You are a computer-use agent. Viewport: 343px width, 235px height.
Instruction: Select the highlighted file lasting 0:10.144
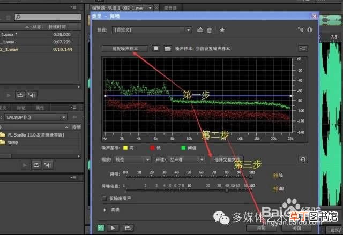(x=41, y=49)
